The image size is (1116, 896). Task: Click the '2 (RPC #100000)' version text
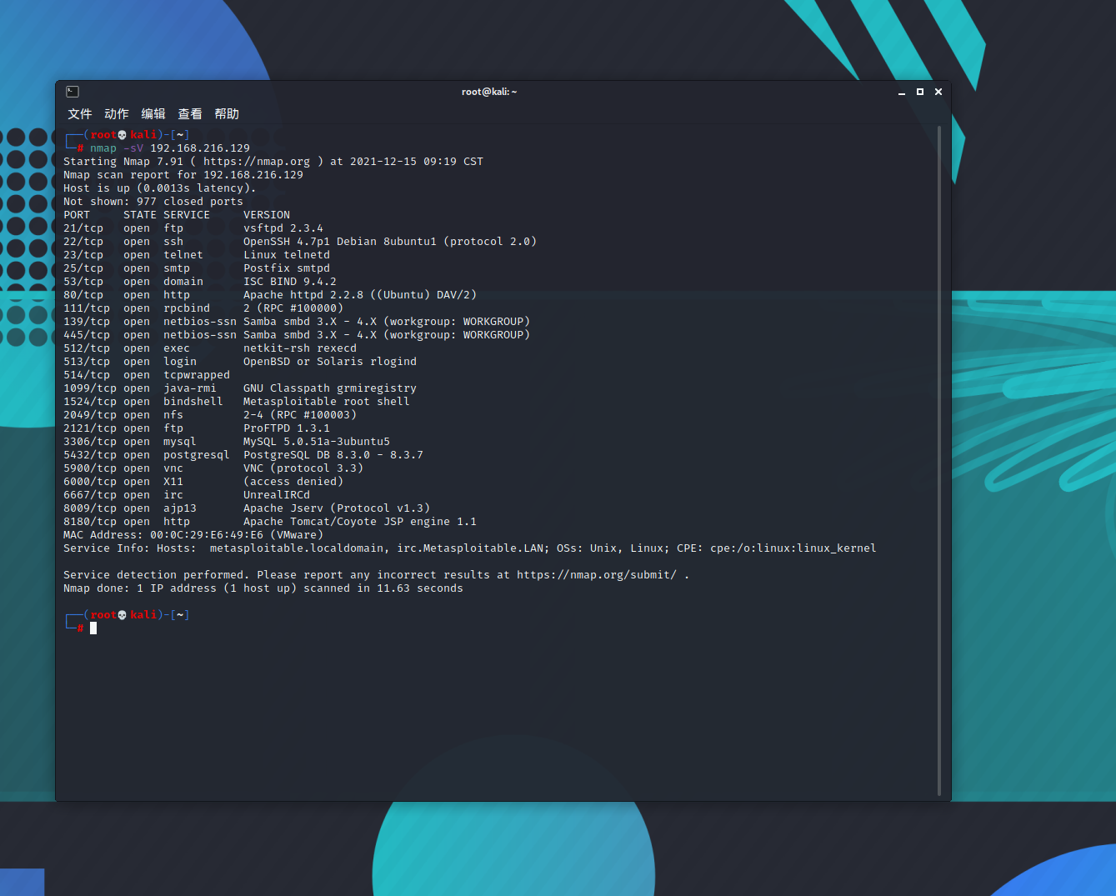[293, 308]
